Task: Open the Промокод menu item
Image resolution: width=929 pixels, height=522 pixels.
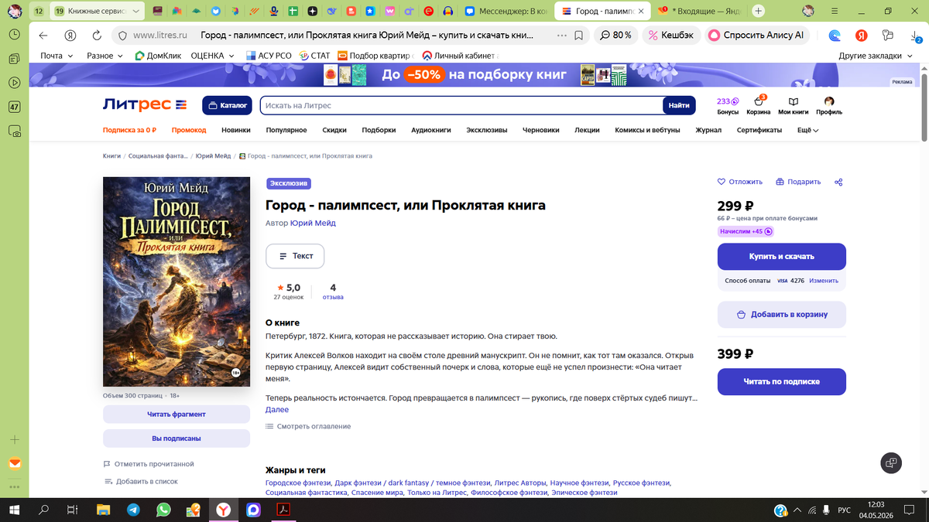Action: pos(189,130)
